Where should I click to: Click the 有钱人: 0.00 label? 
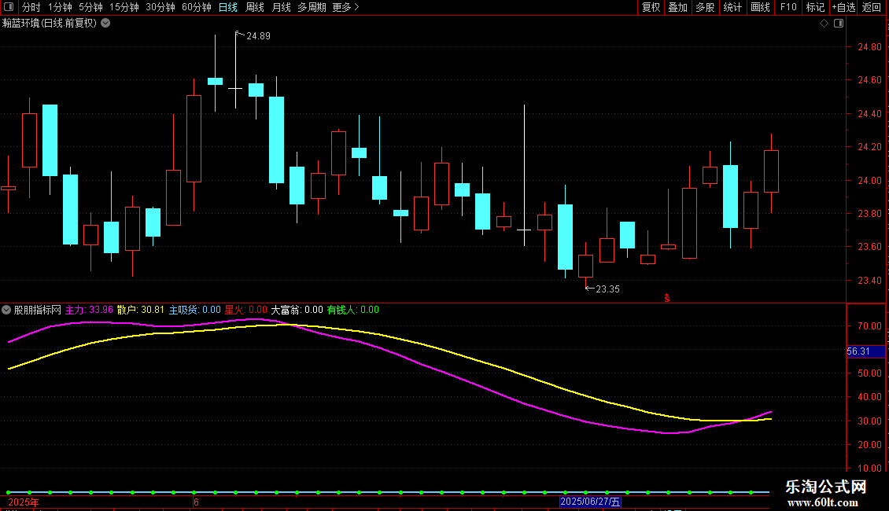pyautogui.click(x=353, y=310)
